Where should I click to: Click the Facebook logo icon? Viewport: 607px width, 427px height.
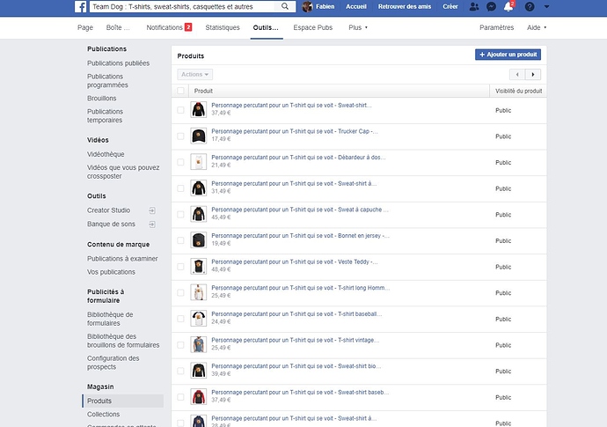point(79,7)
